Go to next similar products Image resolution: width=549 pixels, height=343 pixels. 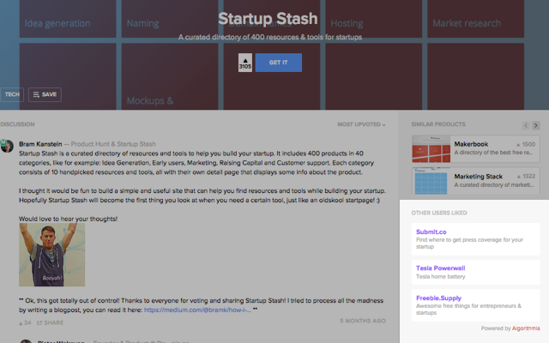[x=535, y=125]
